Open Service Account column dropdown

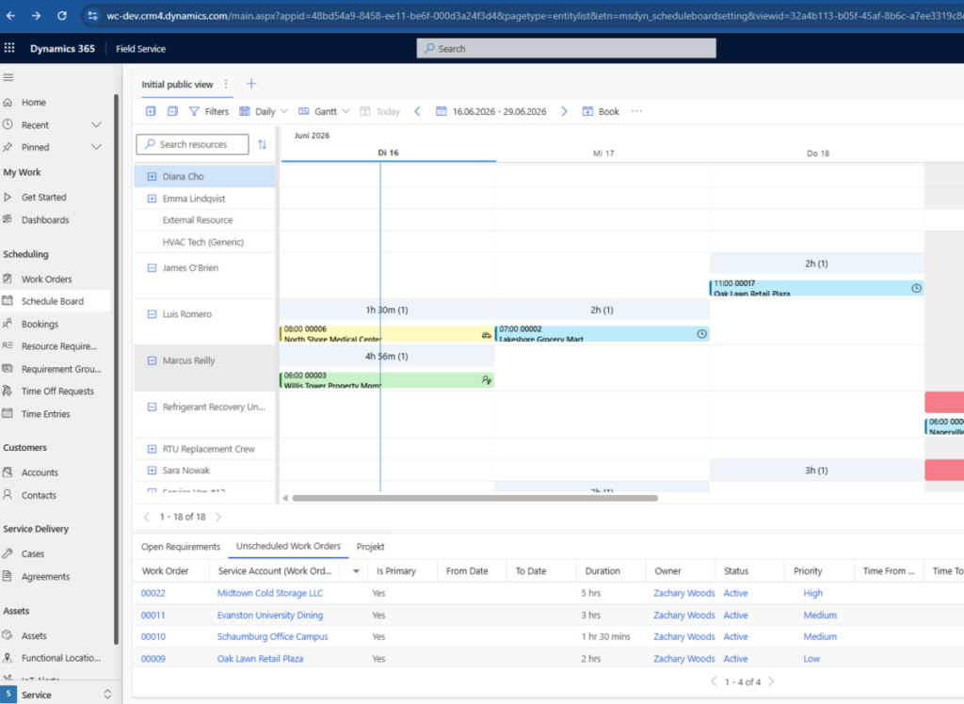[356, 571]
